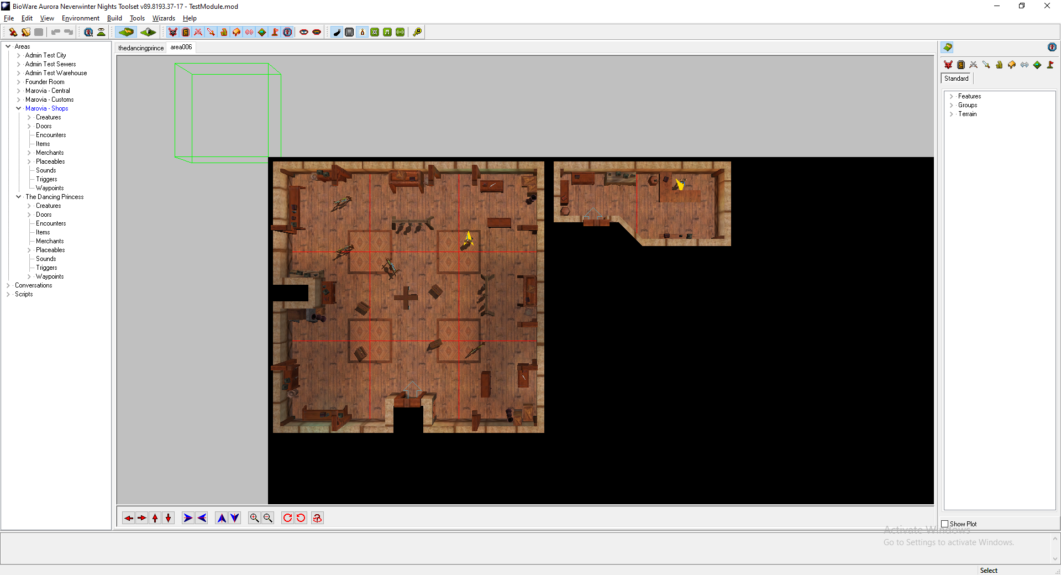This screenshot has height=575, width=1061.
Task: Toggle items sword button in main toolbar
Action: click(x=211, y=32)
